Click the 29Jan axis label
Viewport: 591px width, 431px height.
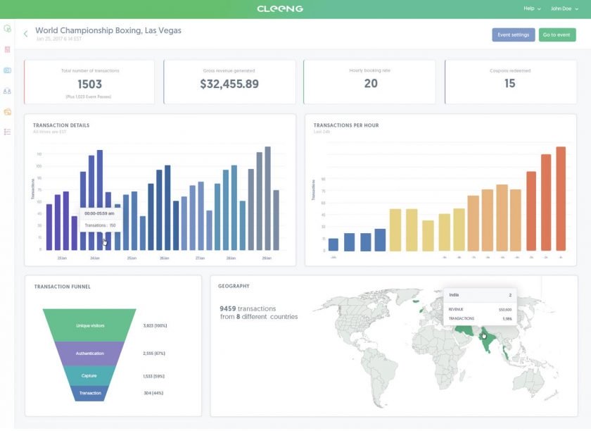click(x=267, y=258)
